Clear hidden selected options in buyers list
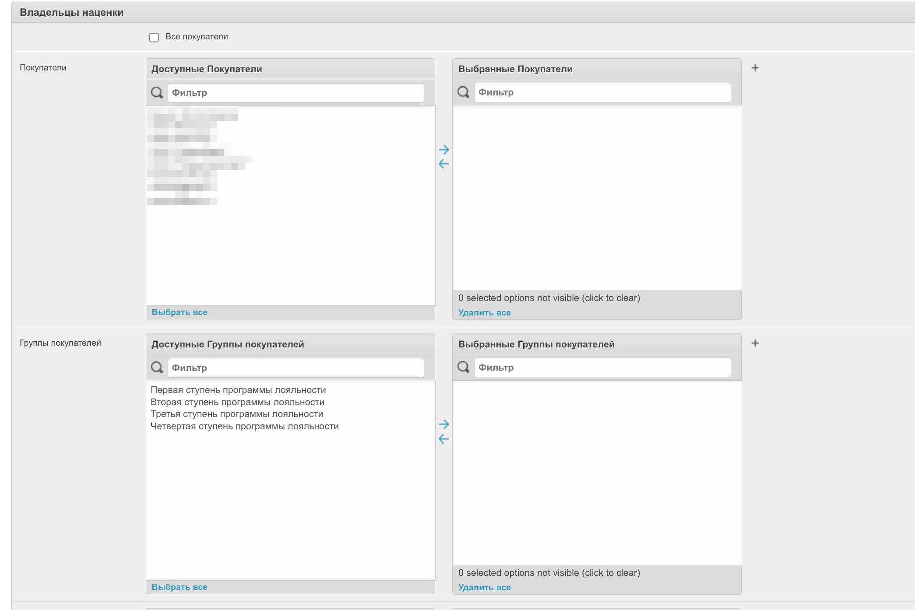Viewport: 915px width, 610px height. pos(549,298)
